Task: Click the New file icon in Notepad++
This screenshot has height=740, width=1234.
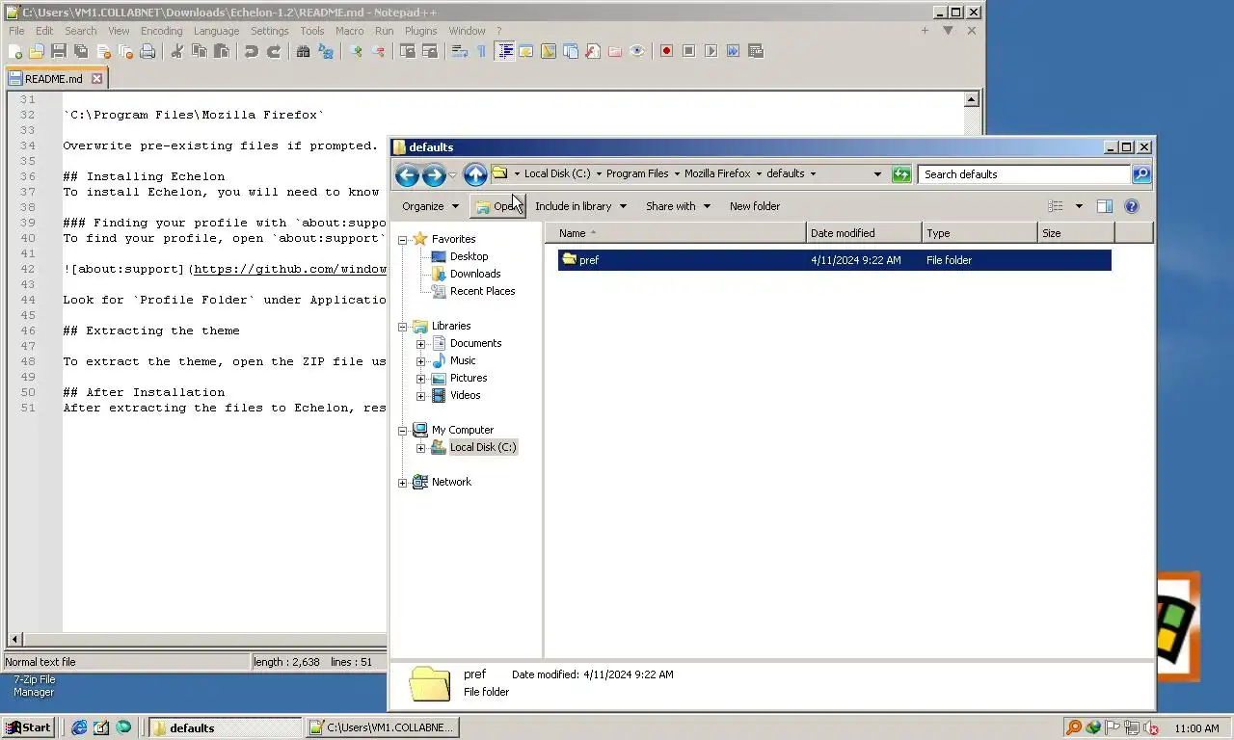Action: pyautogui.click(x=15, y=51)
